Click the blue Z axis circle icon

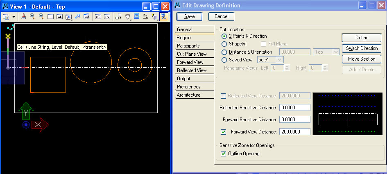pos(26,125)
